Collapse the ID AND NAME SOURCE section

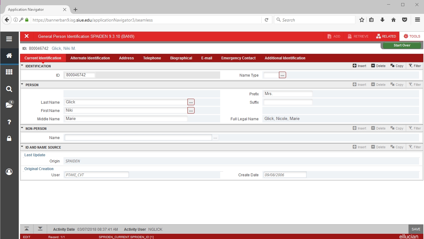22,147
